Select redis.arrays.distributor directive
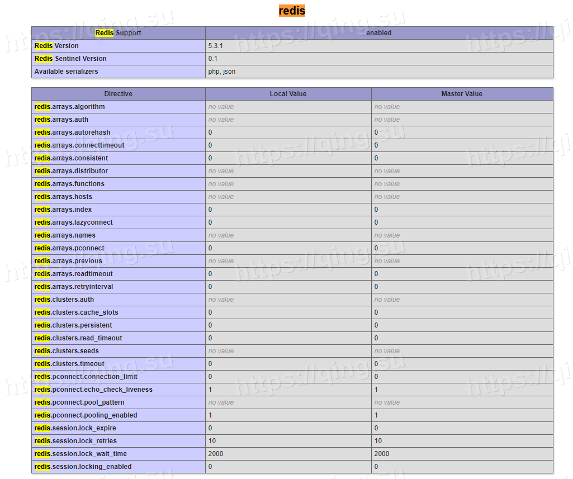The image size is (573, 479). tap(71, 170)
